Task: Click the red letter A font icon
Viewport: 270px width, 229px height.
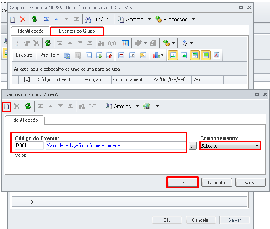Action: (217, 55)
